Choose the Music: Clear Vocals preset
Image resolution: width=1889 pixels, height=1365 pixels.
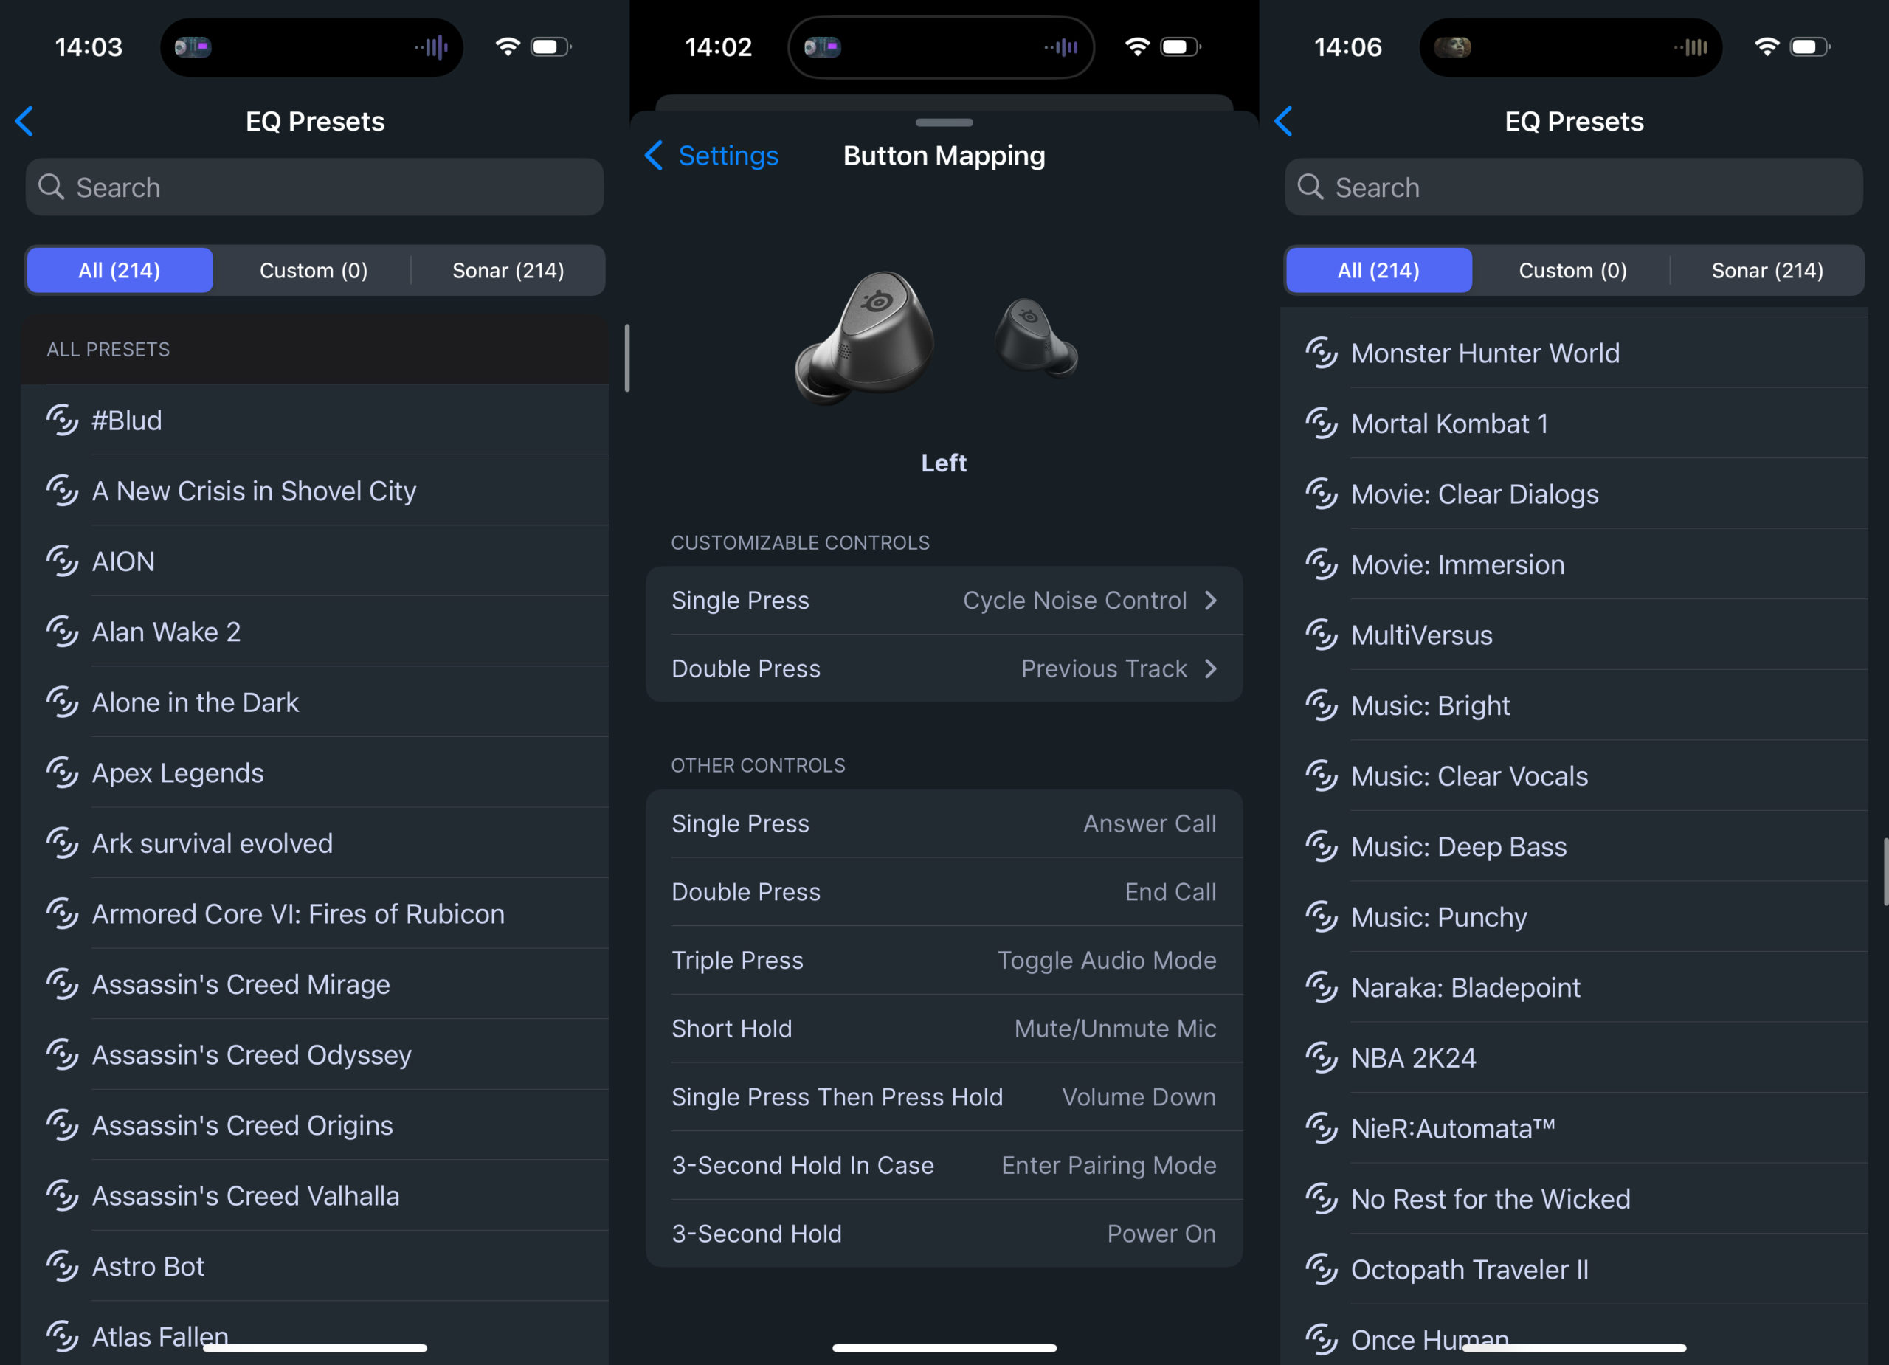pos(1574,776)
